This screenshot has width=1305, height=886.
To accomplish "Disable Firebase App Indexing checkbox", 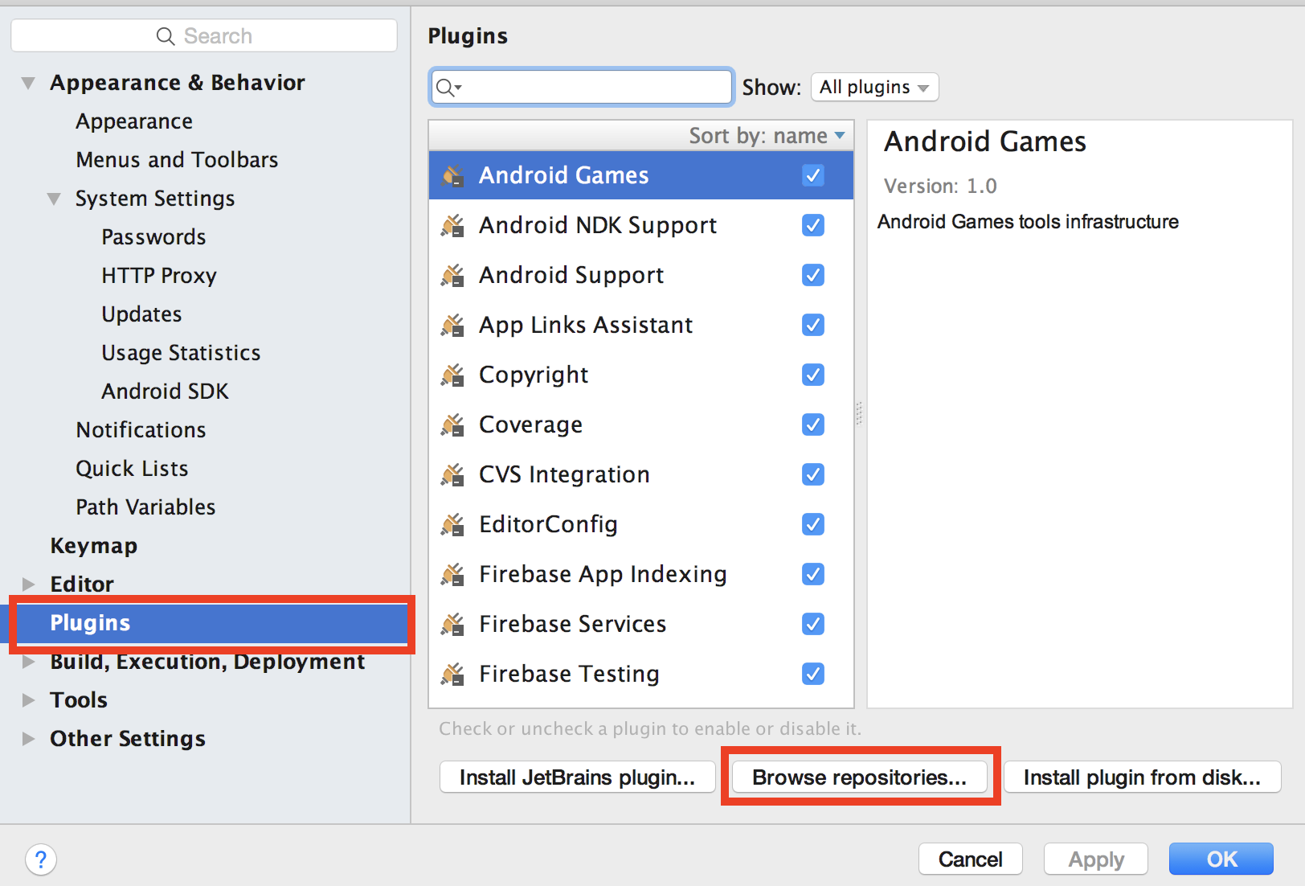I will [813, 574].
